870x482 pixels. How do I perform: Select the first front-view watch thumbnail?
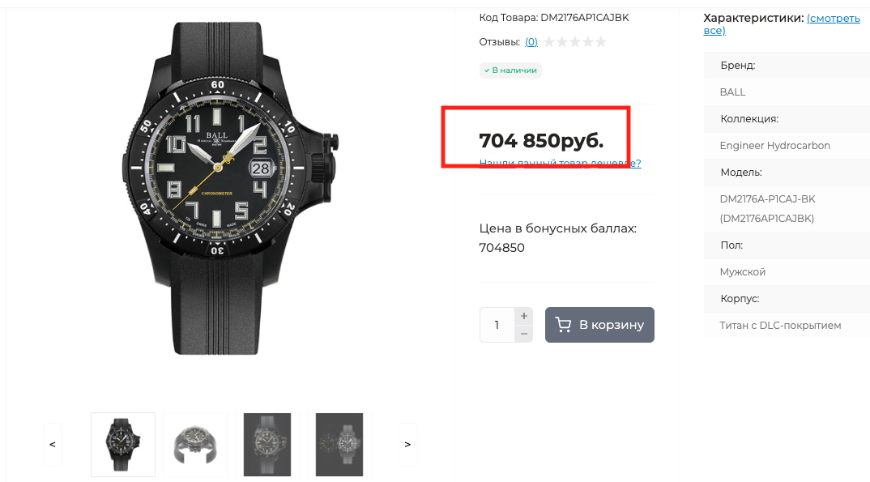(x=123, y=444)
